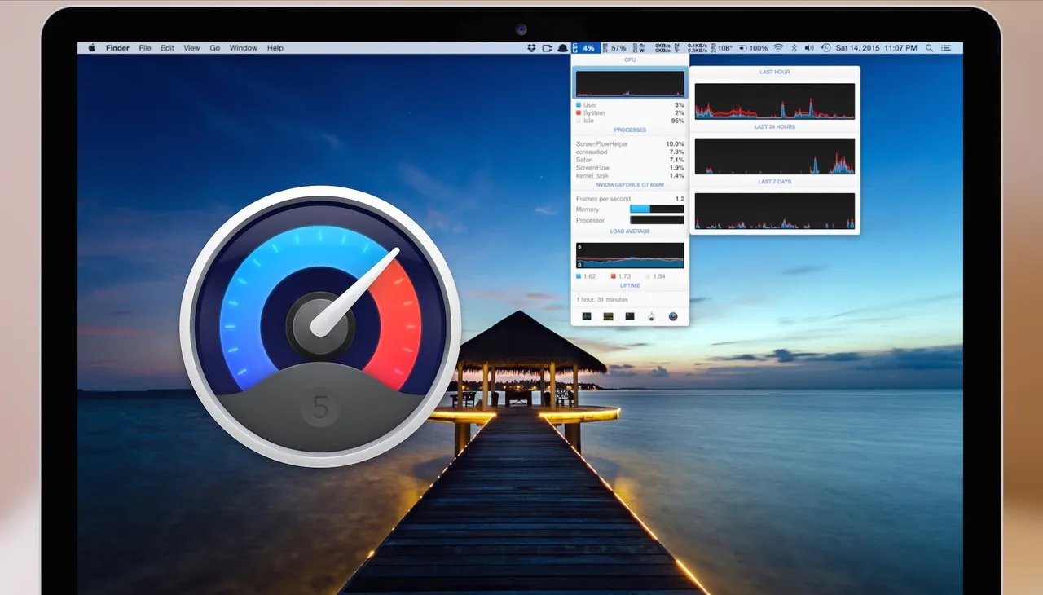1043x595 pixels.
Task: Click the Bluetooth menu bar icon
Action: 794,48
